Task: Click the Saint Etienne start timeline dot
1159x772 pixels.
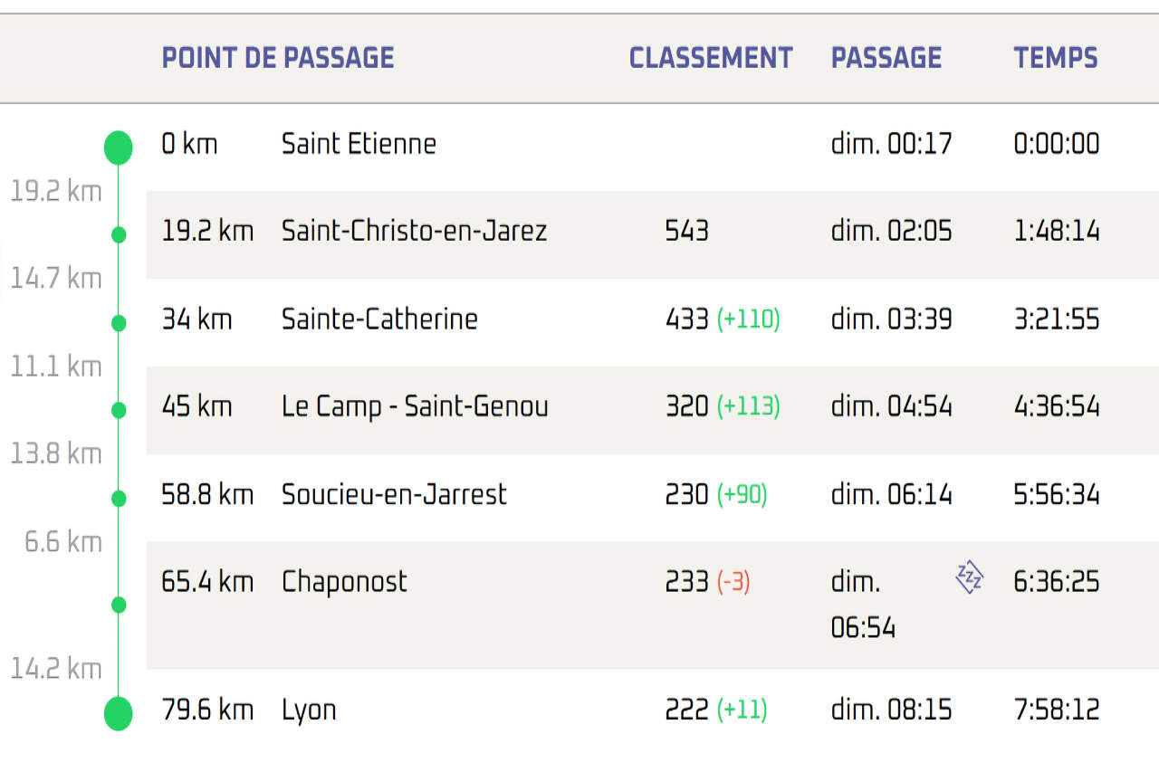Action: (x=118, y=147)
